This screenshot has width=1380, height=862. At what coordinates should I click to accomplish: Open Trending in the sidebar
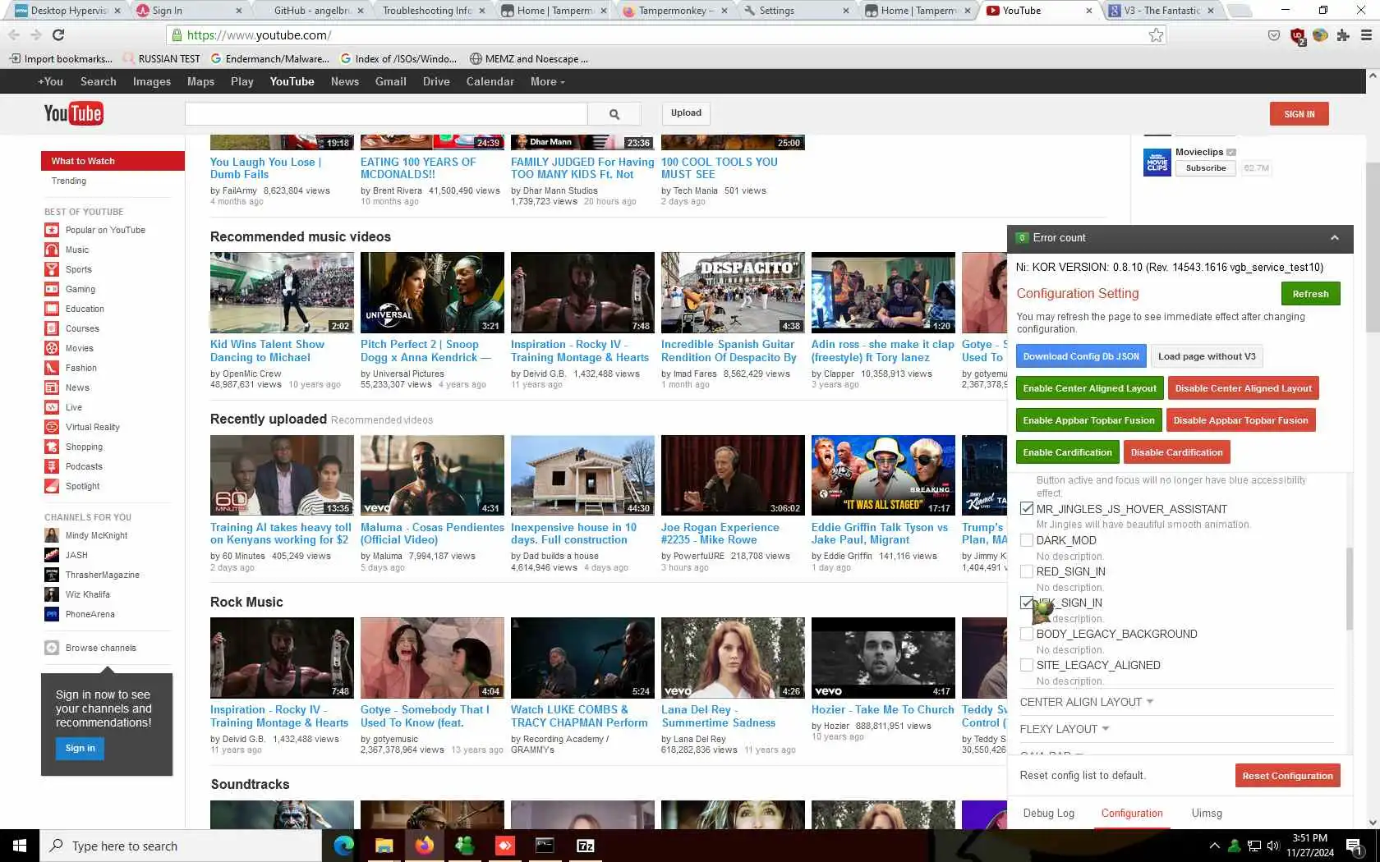click(69, 181)
